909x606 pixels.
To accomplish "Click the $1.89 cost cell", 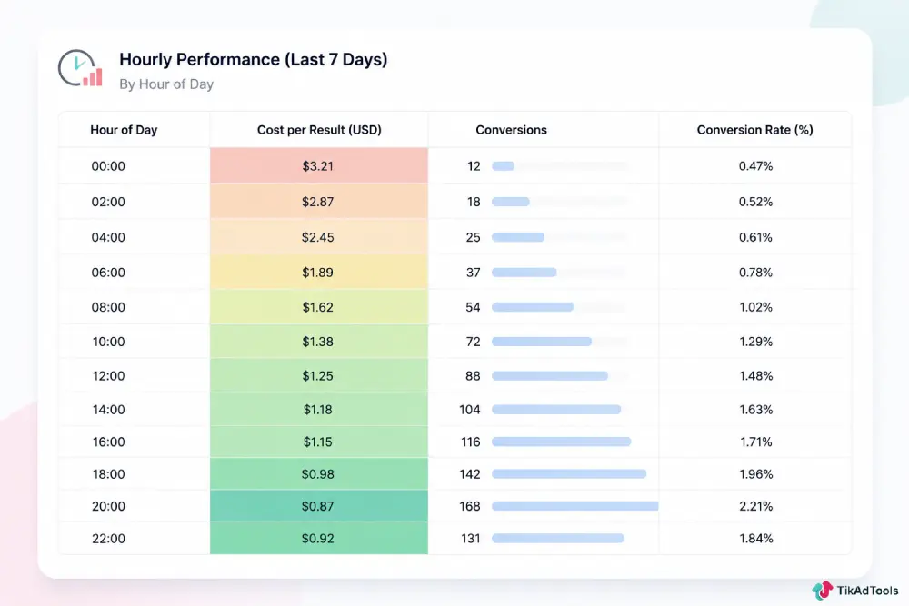I will pos(319,273).
